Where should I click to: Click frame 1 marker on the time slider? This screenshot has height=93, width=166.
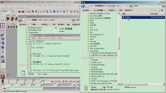tap(3, 81)
